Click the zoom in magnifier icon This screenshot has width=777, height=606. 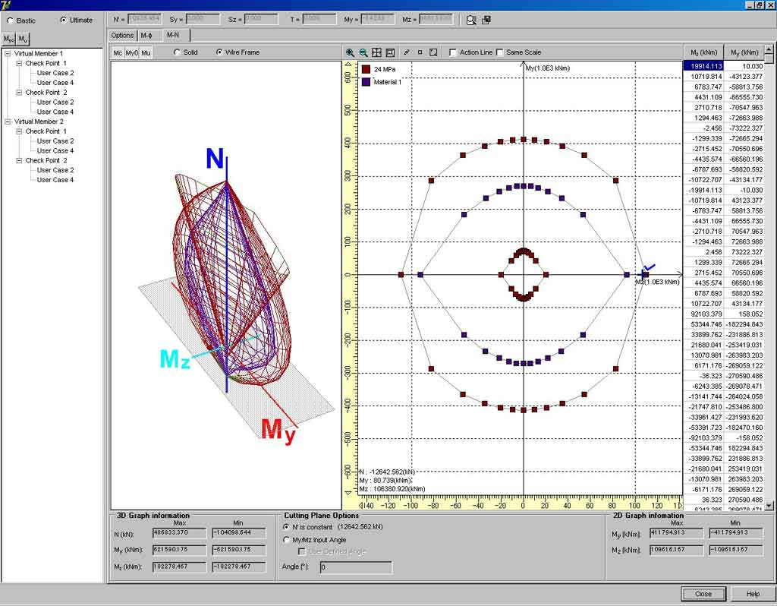click(350, 52)
